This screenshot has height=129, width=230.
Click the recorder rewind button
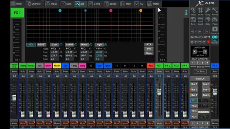coord(200,42)
